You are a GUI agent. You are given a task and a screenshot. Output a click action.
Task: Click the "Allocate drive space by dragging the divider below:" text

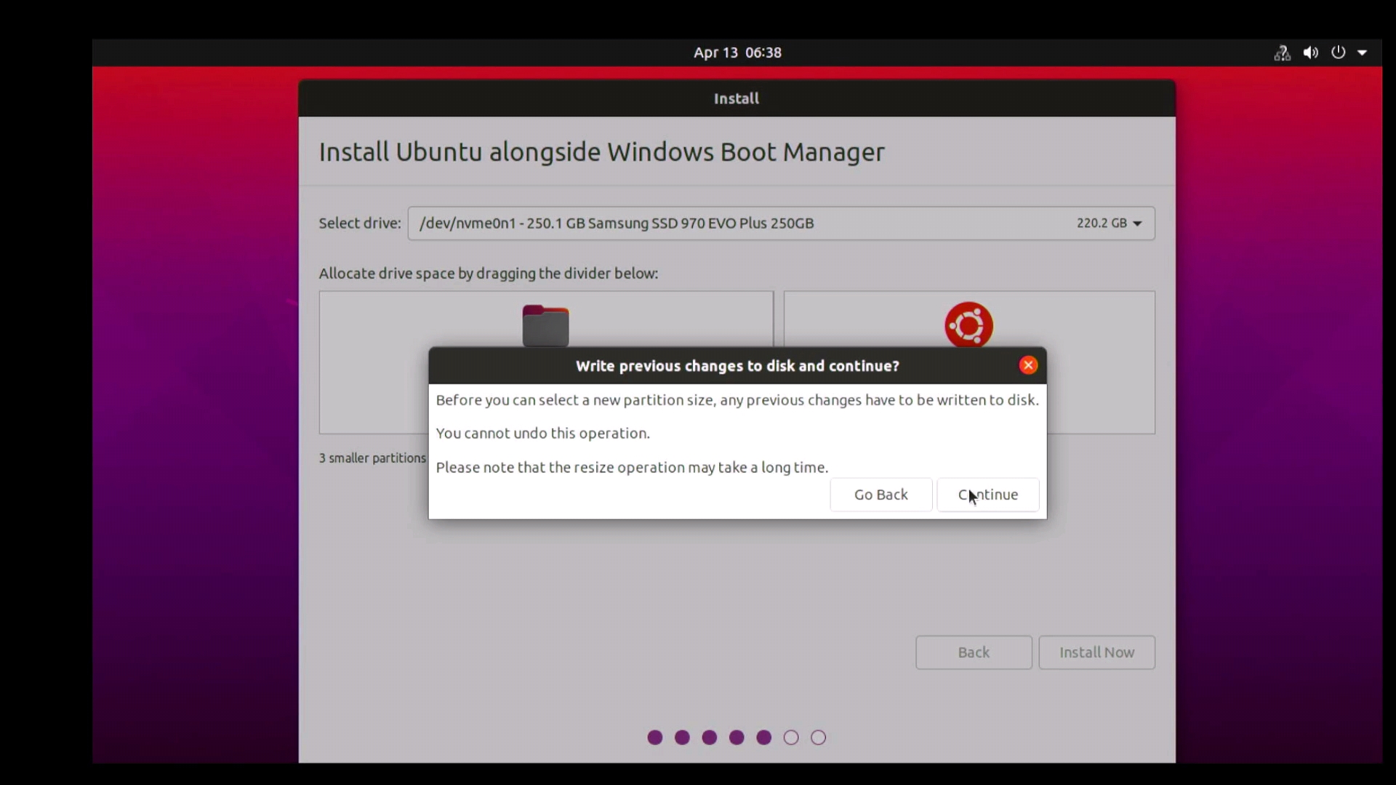pyautogui.click(x=488, y=274)
